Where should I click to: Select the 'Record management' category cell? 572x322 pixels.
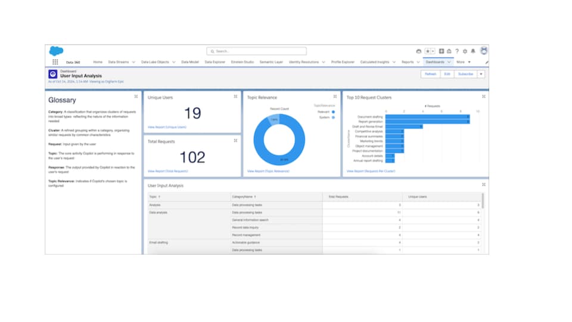coord(276,235)
